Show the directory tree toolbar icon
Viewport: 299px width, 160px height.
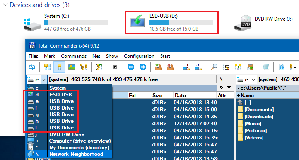[84, 67]
